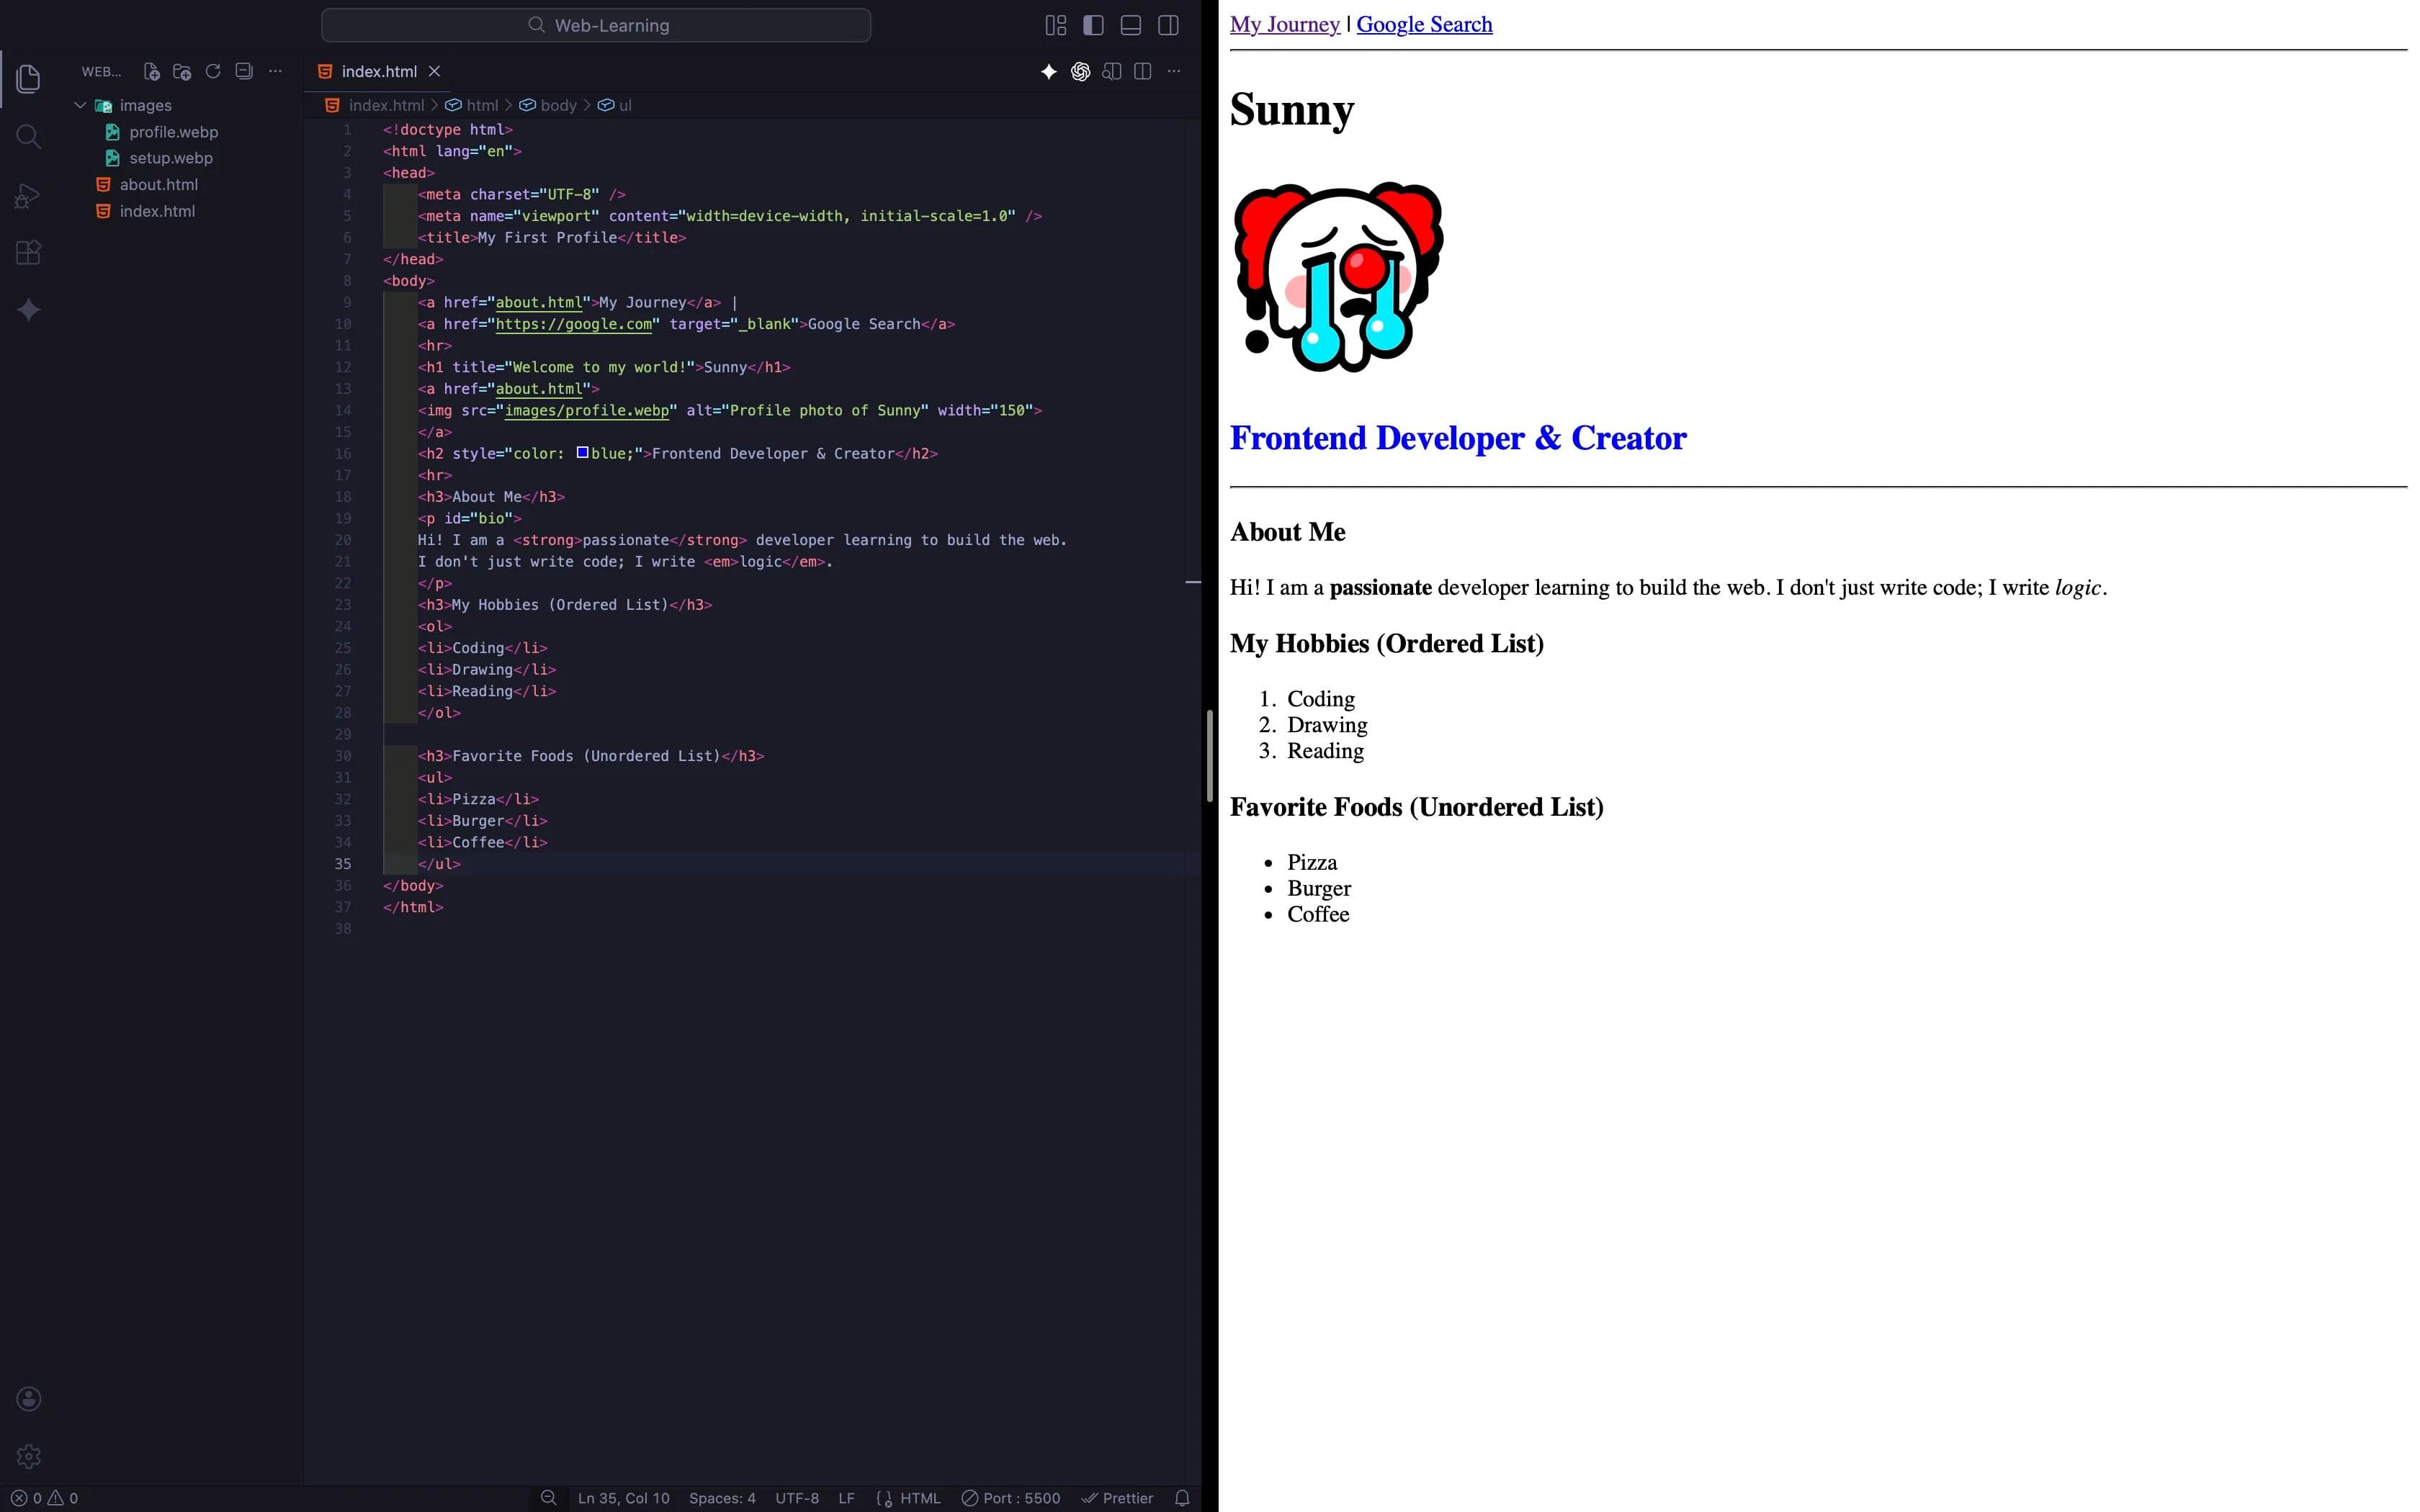
Task: Collapse the images folder
Action: point(81,105)
